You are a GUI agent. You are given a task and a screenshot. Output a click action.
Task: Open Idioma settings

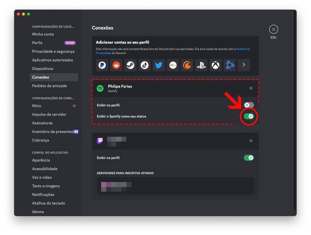(54, 212)
